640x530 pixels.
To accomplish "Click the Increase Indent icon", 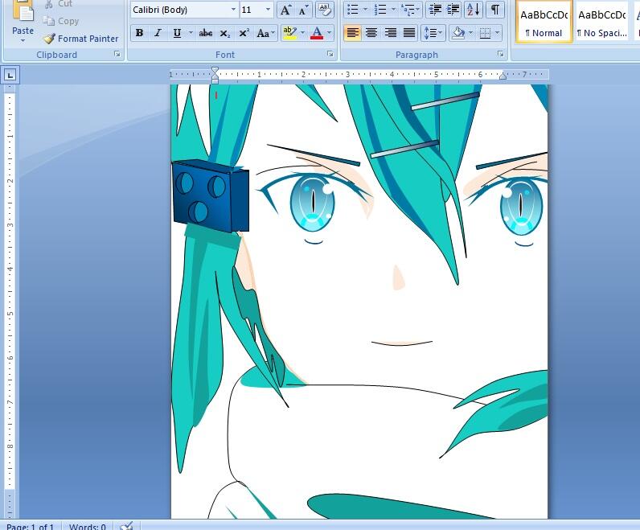I will (x=453, y=10).
